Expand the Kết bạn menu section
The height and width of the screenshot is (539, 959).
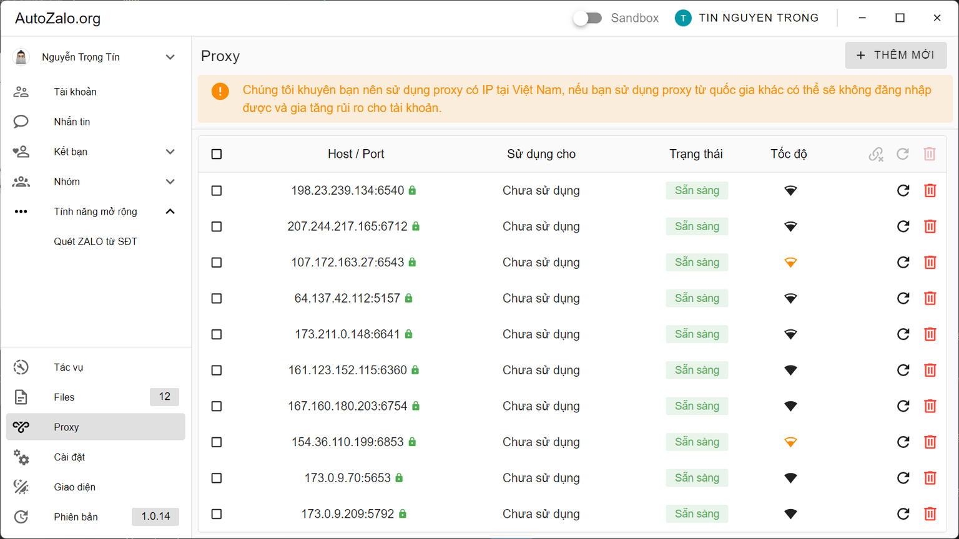point(170,152)
